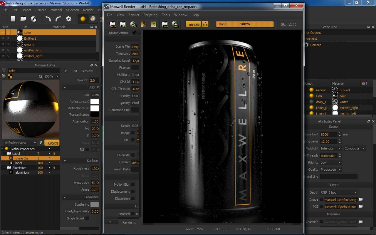376x235 pixels.
Task: Collapse the Aluminium layer tree node
Action: click(x=5, y=168)
